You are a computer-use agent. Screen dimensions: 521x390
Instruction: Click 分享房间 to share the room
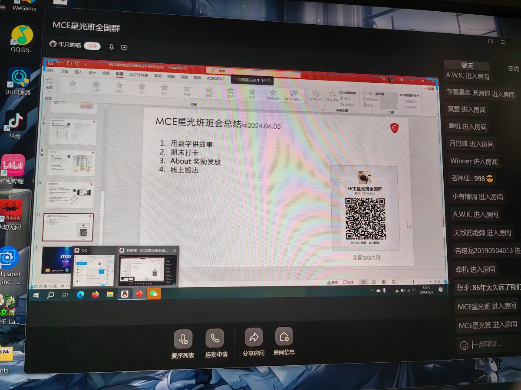click(254, 341)
